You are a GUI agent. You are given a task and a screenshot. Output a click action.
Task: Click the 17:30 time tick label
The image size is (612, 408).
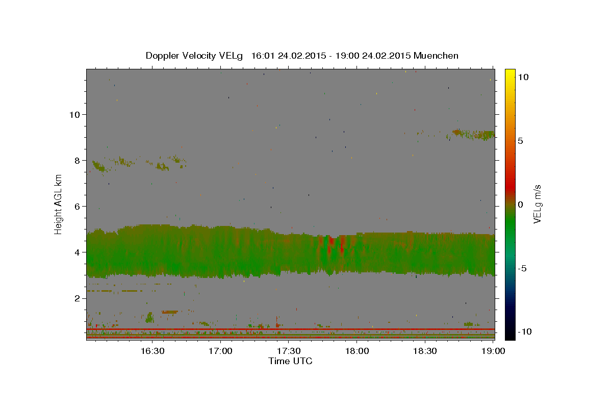click(289, 351)
